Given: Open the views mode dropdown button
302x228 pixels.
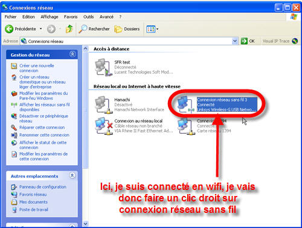Looking at the screenshot, I should (x=152, y=29).
